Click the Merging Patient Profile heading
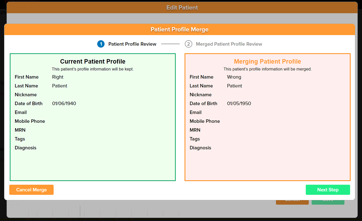The width and height of the screenshot is (362, 221). click(268, 61)
